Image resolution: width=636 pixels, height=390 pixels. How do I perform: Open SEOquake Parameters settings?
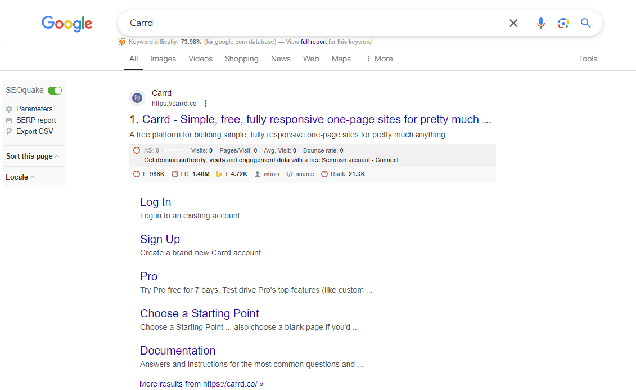34,109
